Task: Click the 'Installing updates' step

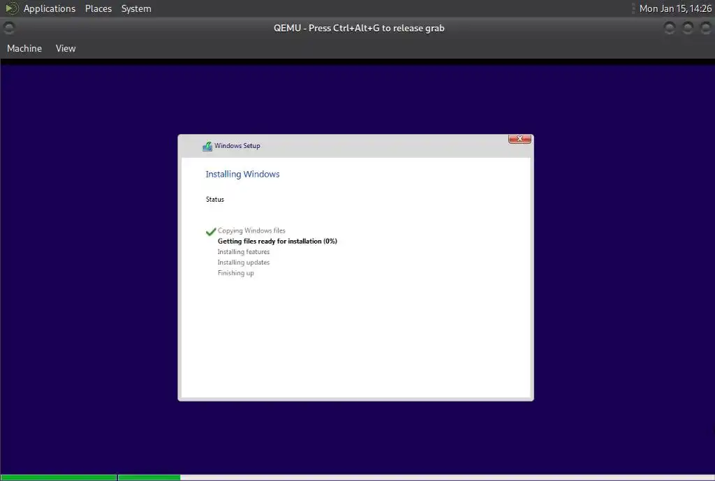Action: (244, 262)
